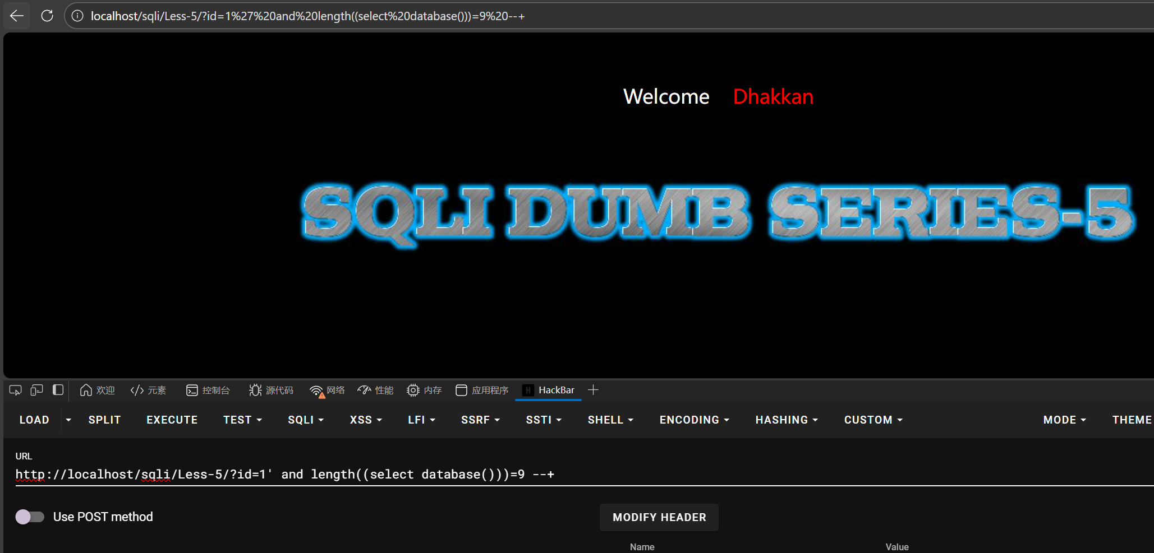Click the browser address bar URL
This screenshot has width=1154, height=553.
[x=307, y=16]
